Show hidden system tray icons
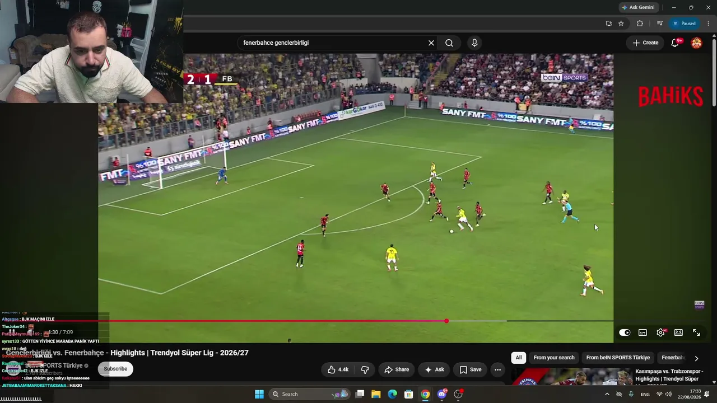Image resolution: width=717 pixels, height=403 pixels. pyautogui.click(x=607, y=394)
